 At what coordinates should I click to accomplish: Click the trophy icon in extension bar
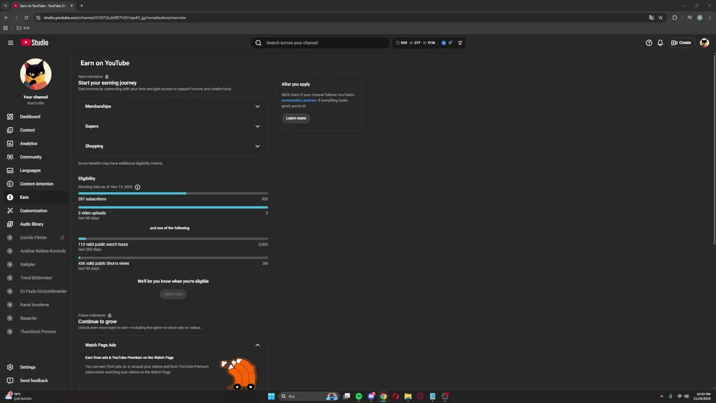click(460, 43)
